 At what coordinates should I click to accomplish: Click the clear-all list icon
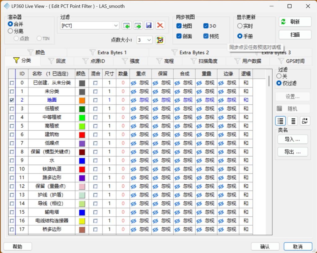pos(293,121)
